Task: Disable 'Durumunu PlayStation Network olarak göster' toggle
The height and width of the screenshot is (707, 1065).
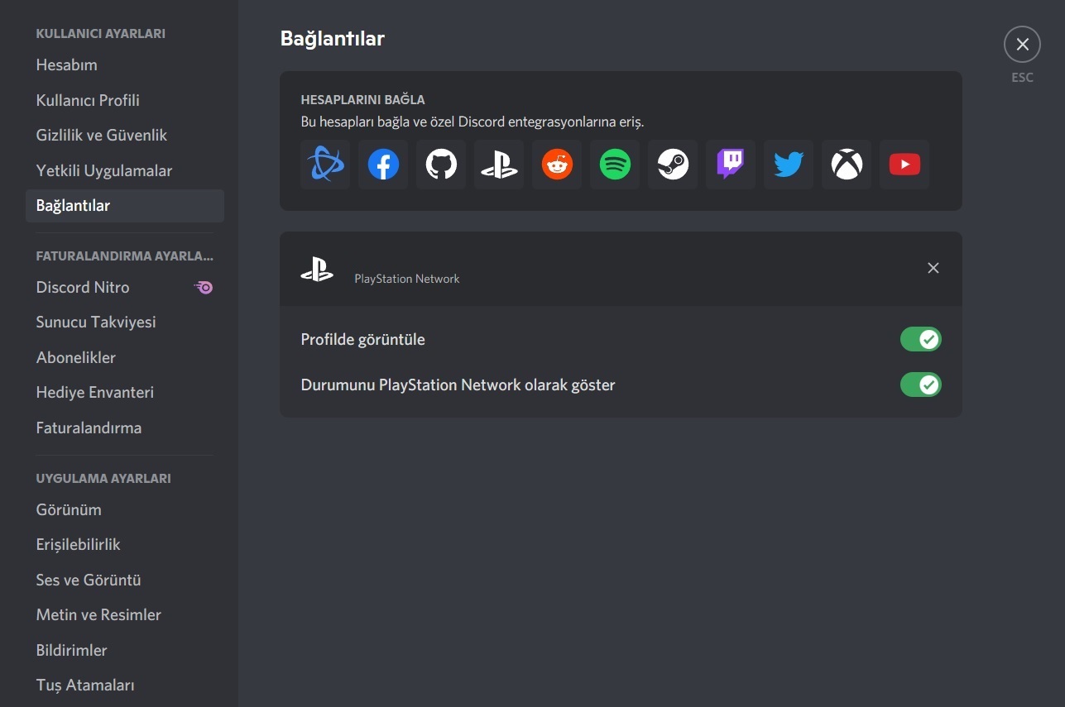Action: pyautogui.click(x=920, y=385)
